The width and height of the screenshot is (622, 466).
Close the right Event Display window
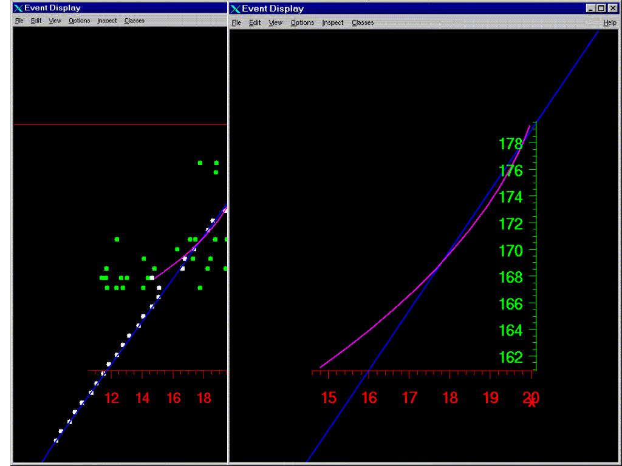[x=611, y=8]
